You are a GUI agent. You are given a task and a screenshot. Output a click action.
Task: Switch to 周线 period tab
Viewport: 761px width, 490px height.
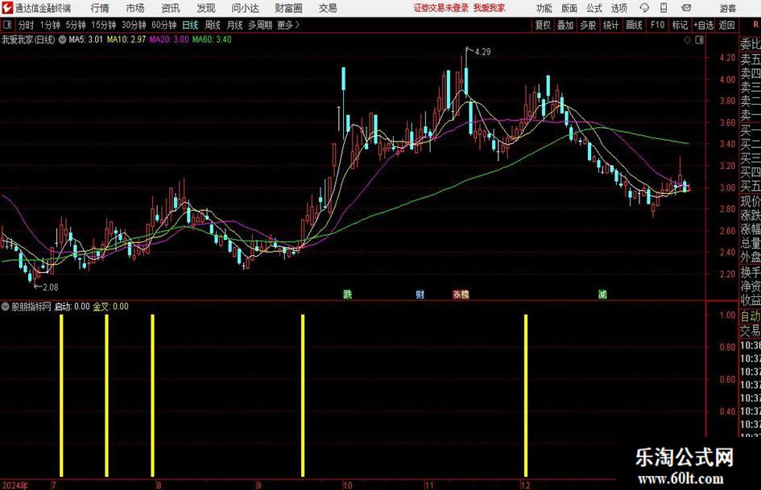click(213, 25)
